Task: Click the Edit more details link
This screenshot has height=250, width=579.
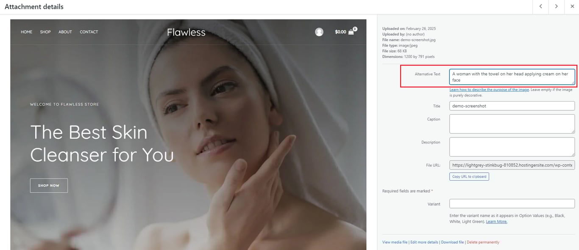Action: coord(424,242)
